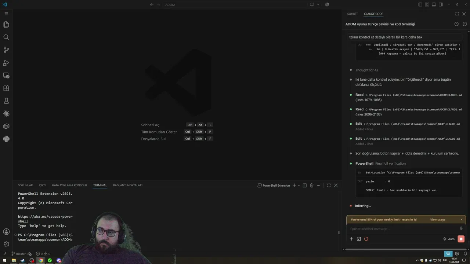Open the Search view in activity bar
Screen dimensions: 470x264
tap(6, 37)
